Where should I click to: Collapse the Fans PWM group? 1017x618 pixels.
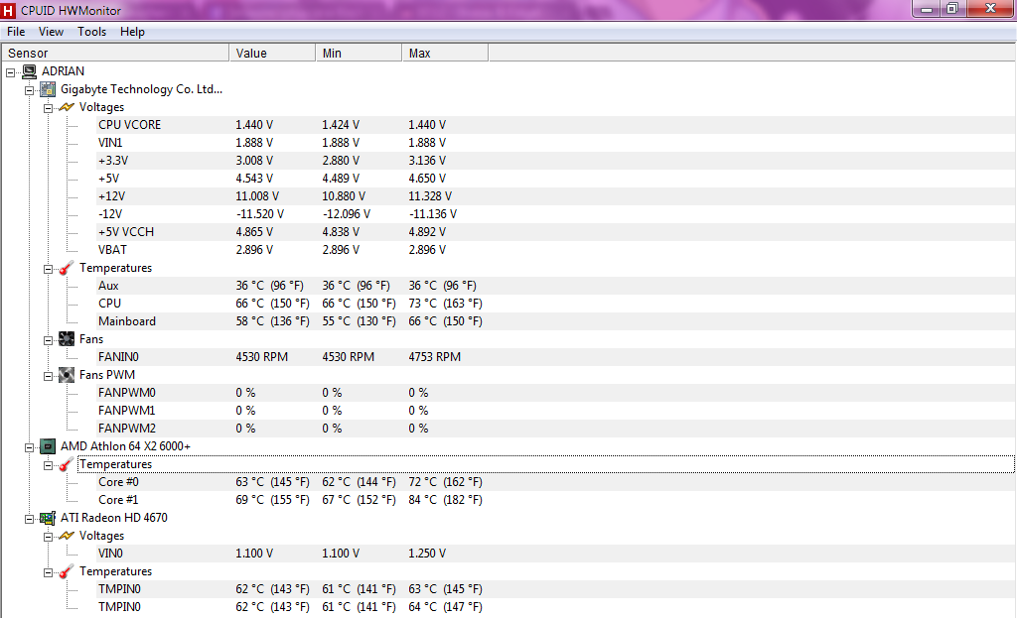pos(48,376)
